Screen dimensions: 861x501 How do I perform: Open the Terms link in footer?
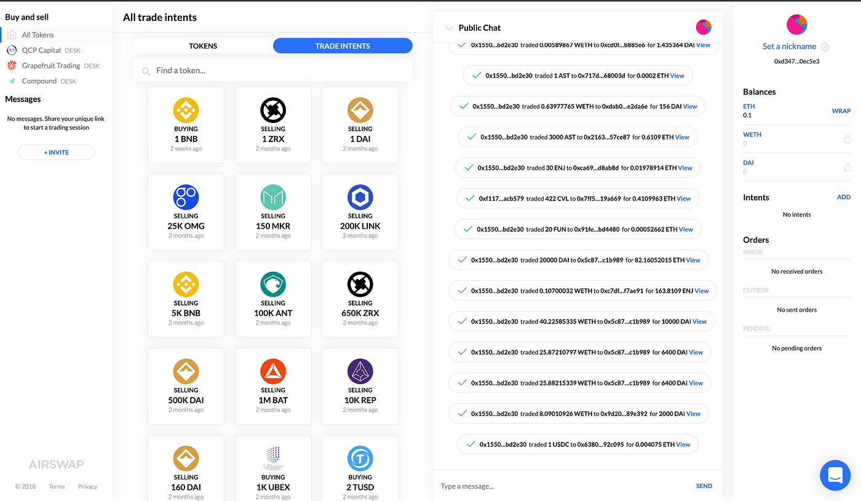[x=57, y=486]
